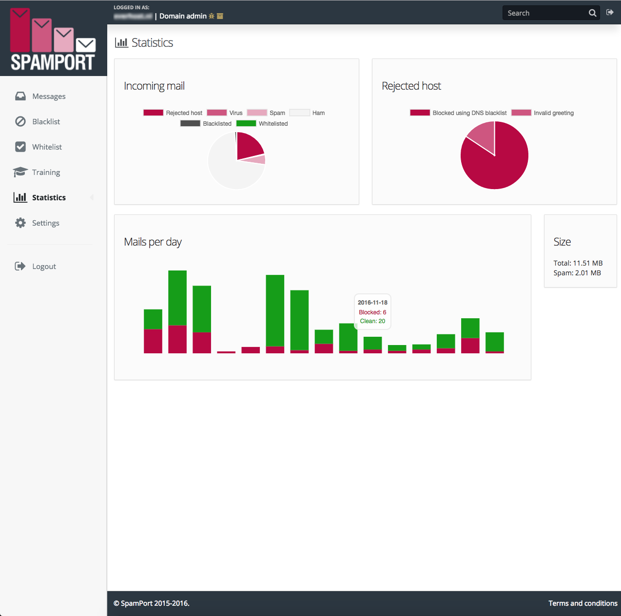621x616 pixels.
Task: Toggle the Whitelisted legend entry
Action: [262, 123]
